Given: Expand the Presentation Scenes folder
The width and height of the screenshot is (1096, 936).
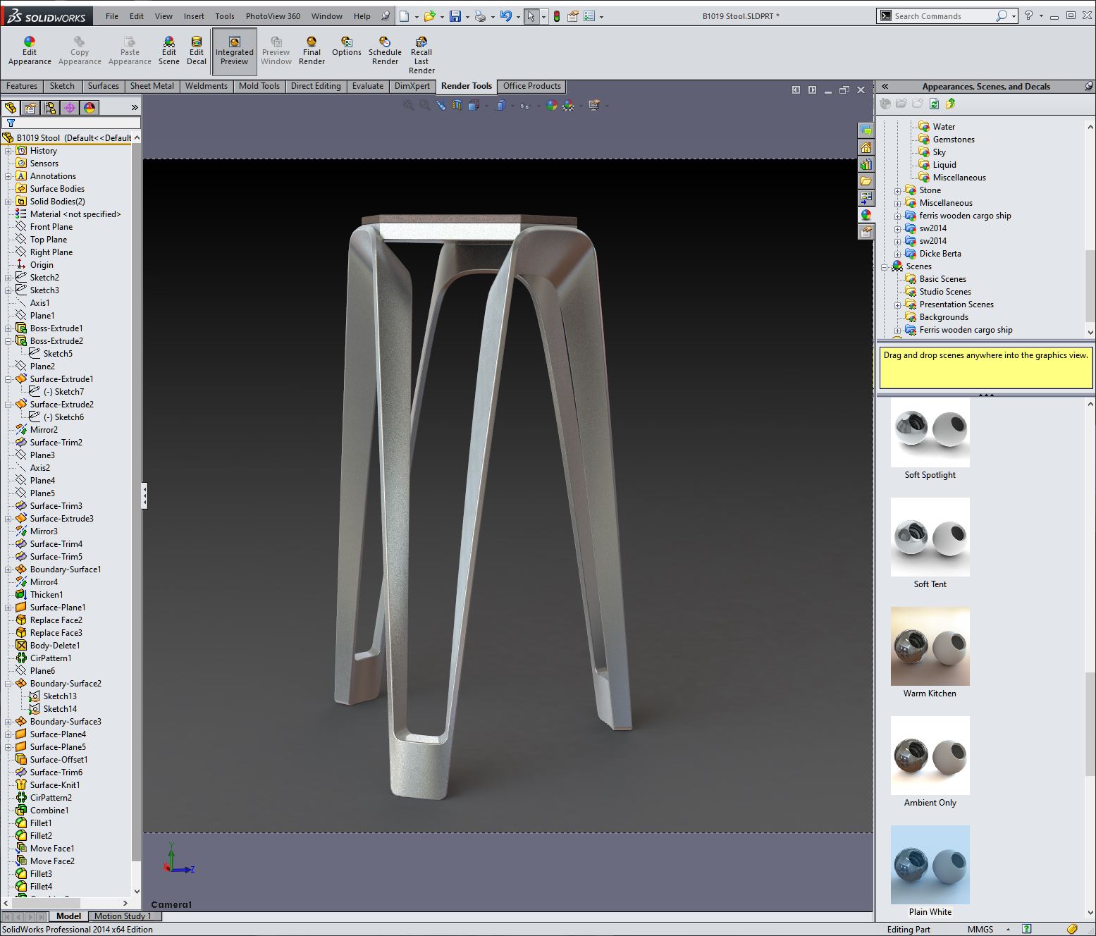Looking at the screenshot, I should click(898, 304).
